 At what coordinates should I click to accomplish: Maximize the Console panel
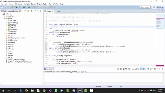(162, 69)
